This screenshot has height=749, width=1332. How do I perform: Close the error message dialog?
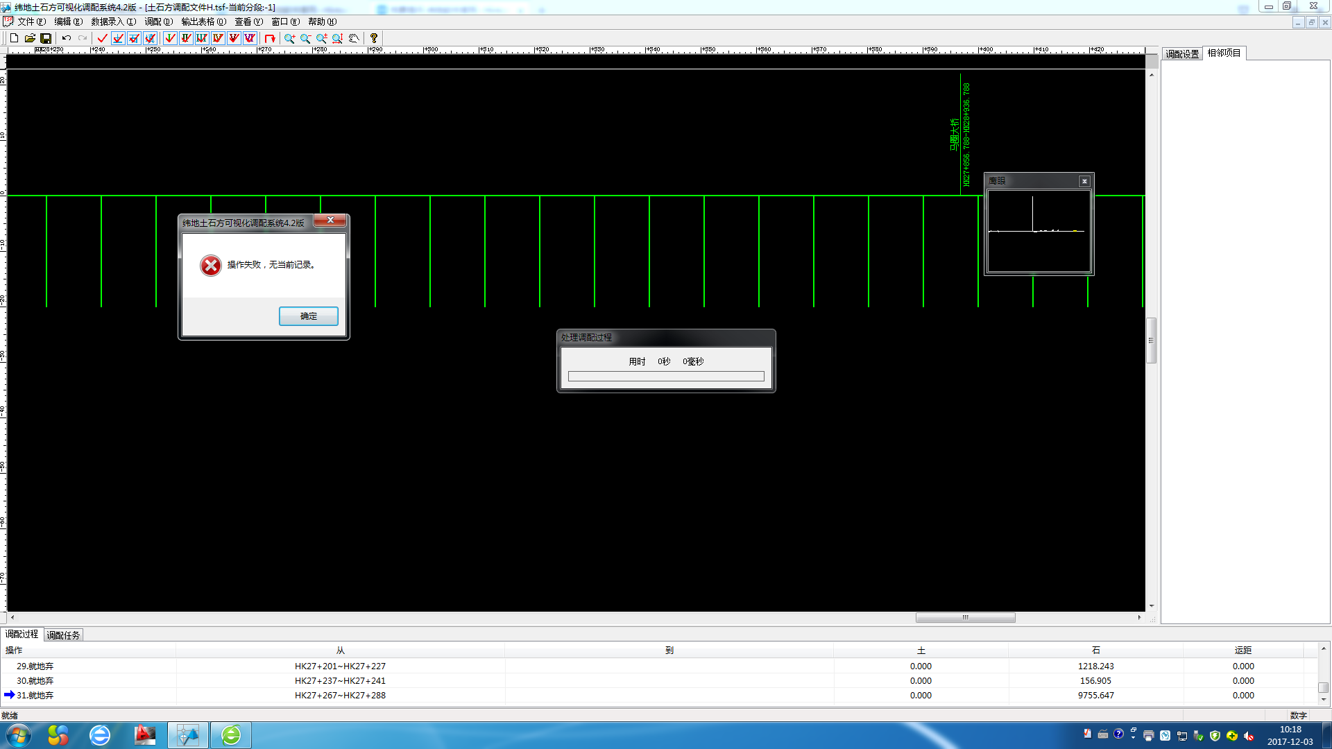click(x=330, y=221)
